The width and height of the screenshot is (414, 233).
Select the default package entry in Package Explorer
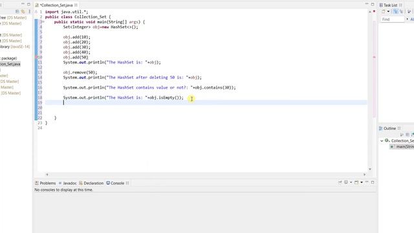(8, 58)
